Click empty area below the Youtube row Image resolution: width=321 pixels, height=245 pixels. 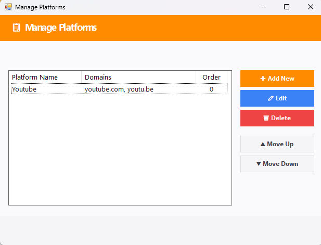120,151
